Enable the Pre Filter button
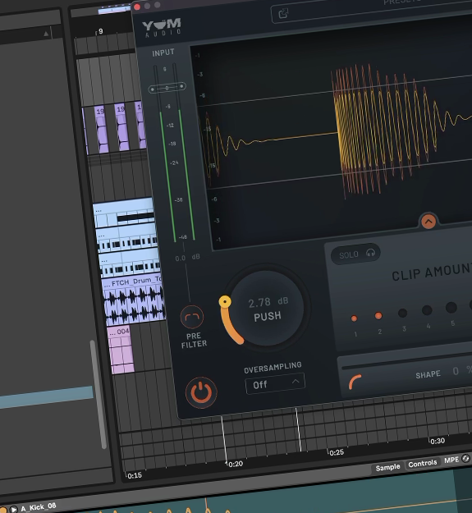The image size is (472, 513). pyautogui.click(x=192, y=317)
